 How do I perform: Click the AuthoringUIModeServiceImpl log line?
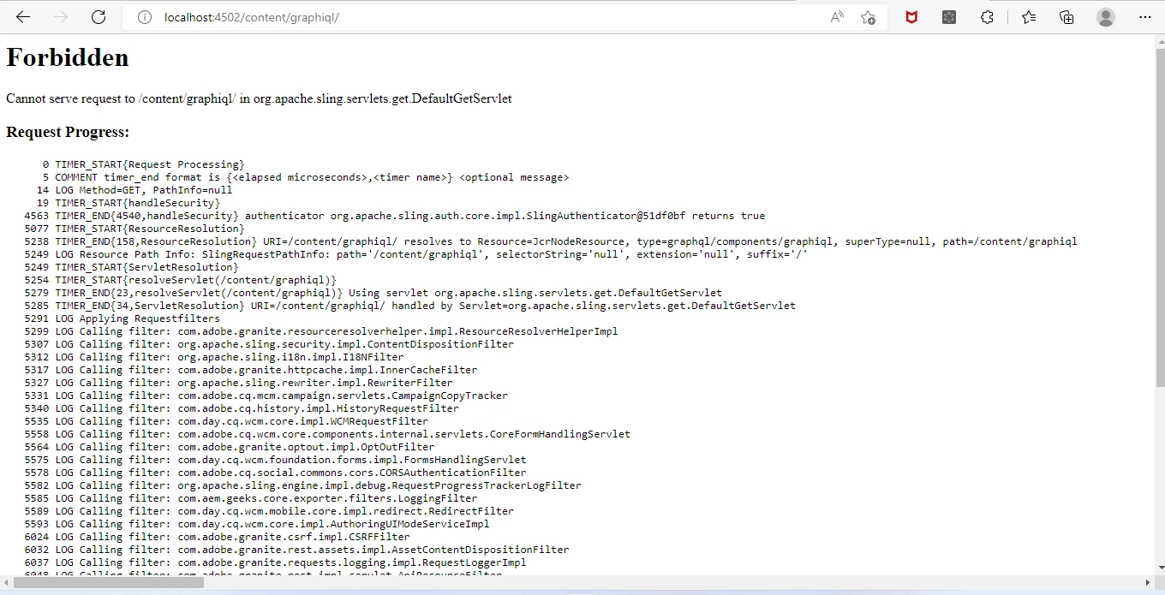pos(257,524)
